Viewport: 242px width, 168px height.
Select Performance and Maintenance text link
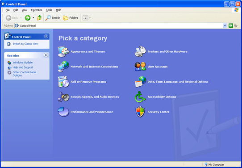92,112
